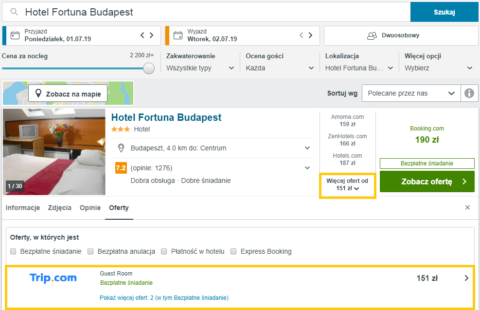Viewport: 480px width, 310px height.
Task: Select the Oferty tab
Action: [119, 208]
